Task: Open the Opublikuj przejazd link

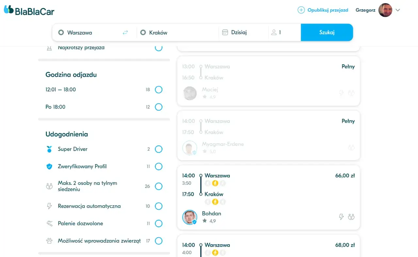Action: tap(328, 10)
